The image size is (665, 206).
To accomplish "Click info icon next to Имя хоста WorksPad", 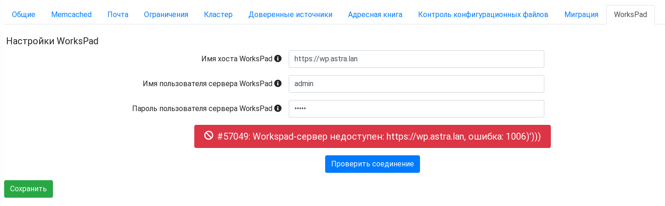I will (x=278, y=59).
